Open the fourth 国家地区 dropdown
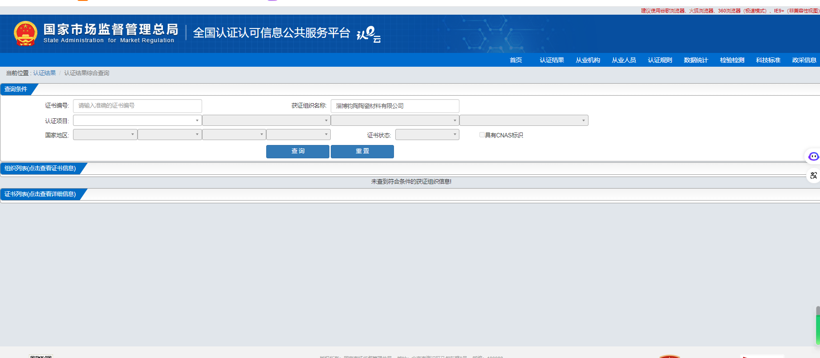 299,135
